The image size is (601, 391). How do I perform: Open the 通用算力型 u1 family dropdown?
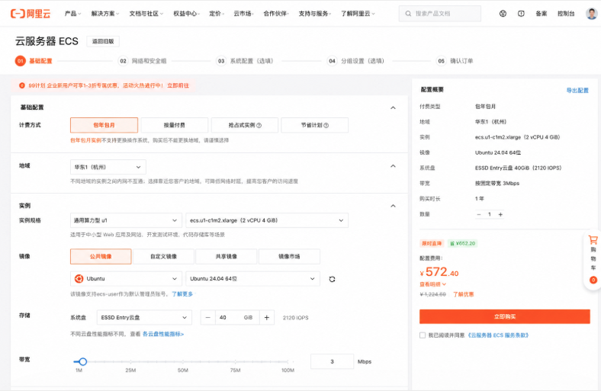(126, 220)
